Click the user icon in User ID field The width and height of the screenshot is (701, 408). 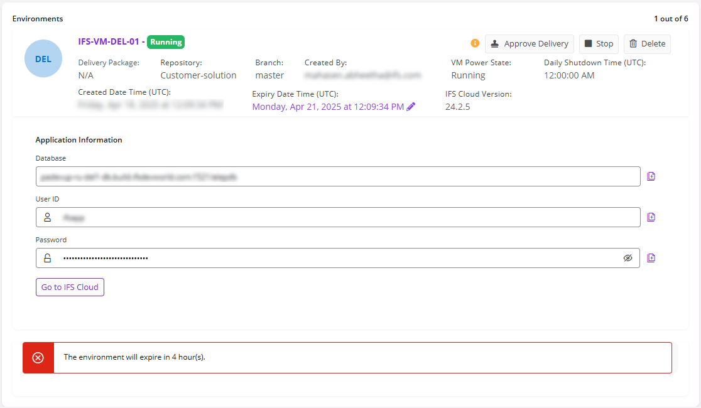(x=47, y=217)
